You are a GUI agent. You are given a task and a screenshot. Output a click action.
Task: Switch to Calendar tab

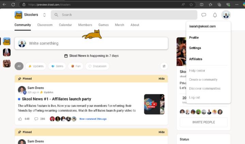(65, 25)
